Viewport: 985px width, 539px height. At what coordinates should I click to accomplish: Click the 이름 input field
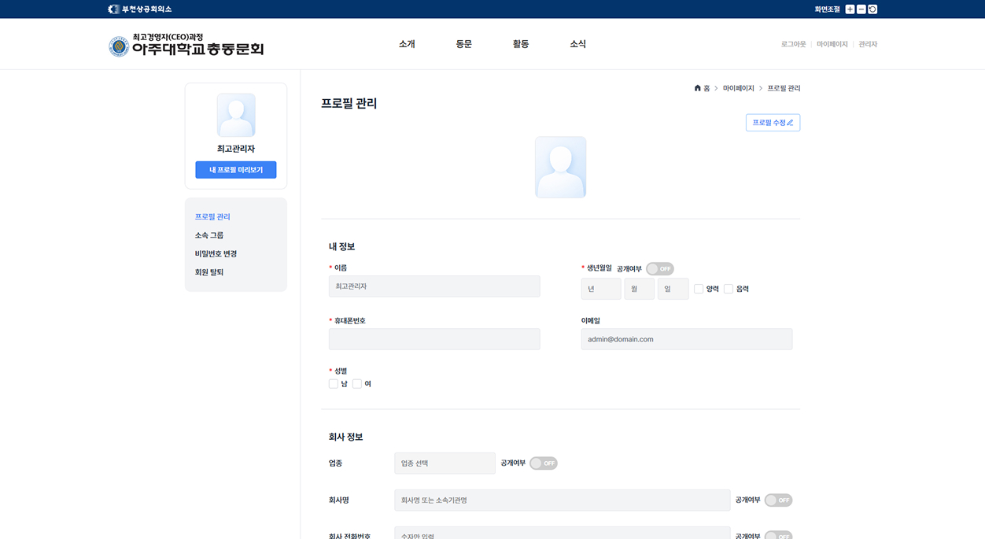pyautogui.click(x=434, y=286)
